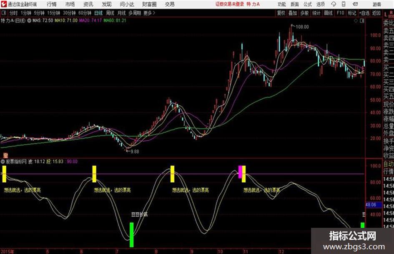Expand MA indicator dropdown next to 特力A
The width and height of the screenshot is (394, 254).
(29, 20)
